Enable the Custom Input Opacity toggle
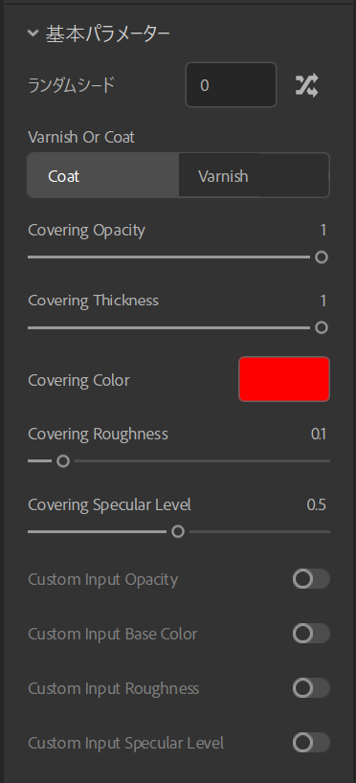Screen dimensions: 356x783 311,579
